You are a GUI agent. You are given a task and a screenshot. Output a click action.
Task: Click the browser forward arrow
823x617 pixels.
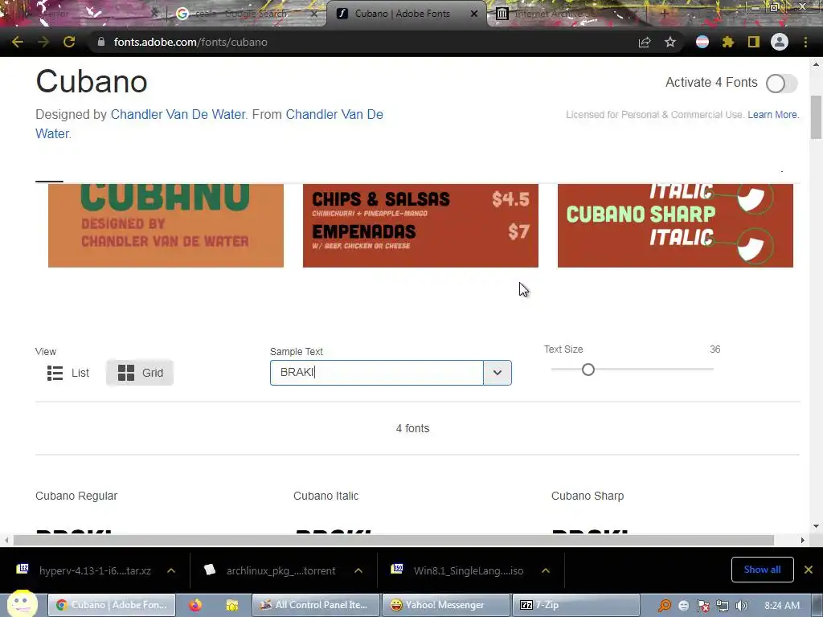(x=43, y=42)
